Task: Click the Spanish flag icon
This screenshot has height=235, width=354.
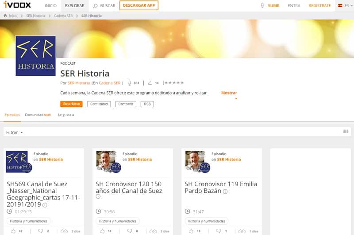Action: click(x=340, y=6)
